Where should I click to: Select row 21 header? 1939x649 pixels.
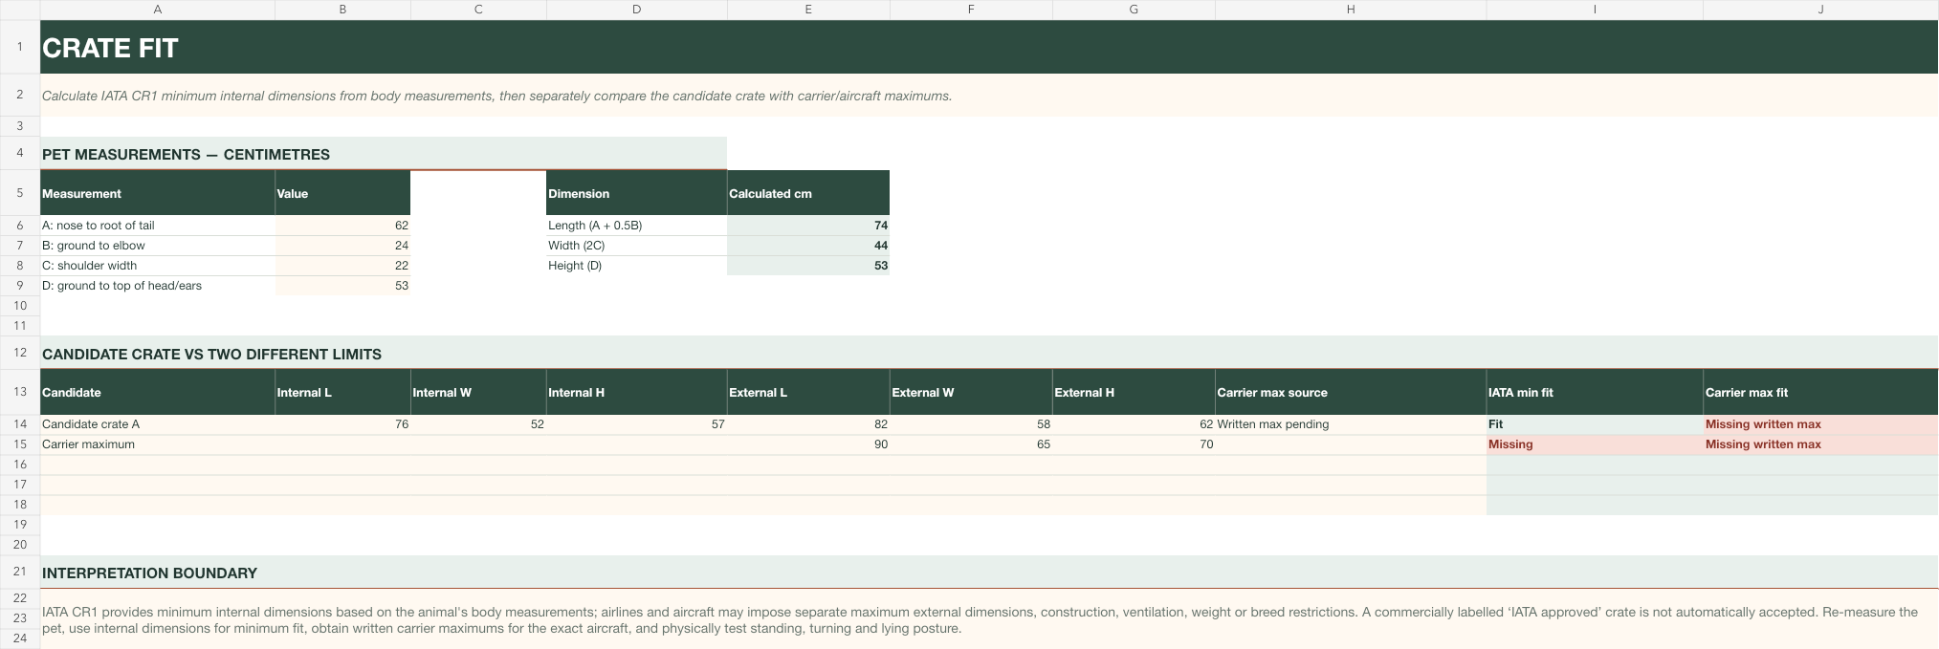click(19, 572)
